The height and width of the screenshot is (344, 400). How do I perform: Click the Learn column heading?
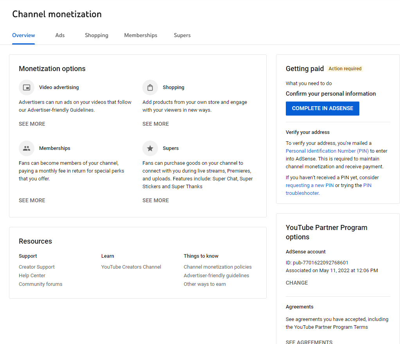[108, 256]
